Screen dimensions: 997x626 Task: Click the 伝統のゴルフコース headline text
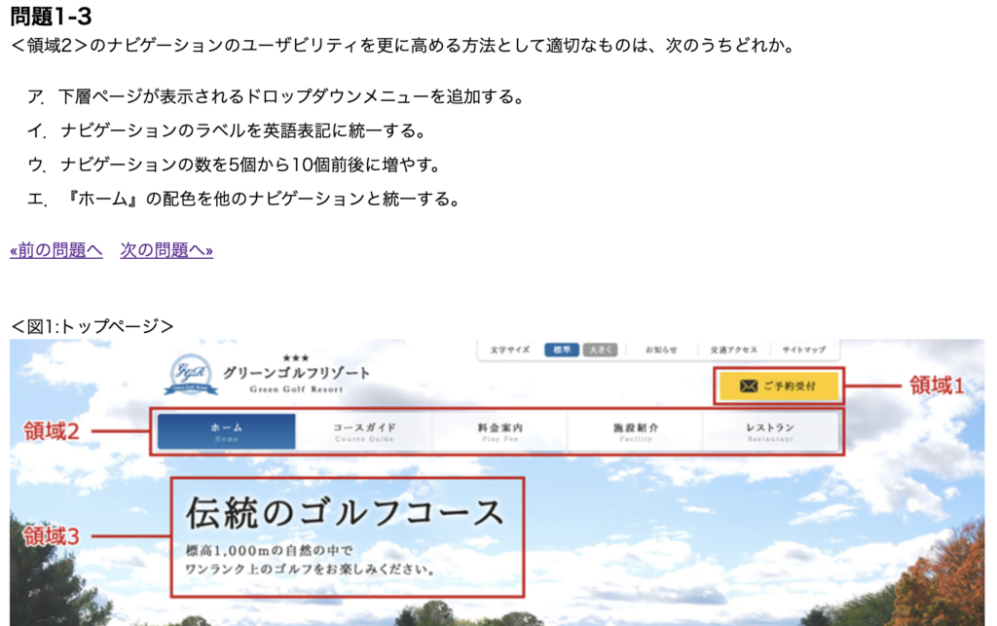(346, 512)
